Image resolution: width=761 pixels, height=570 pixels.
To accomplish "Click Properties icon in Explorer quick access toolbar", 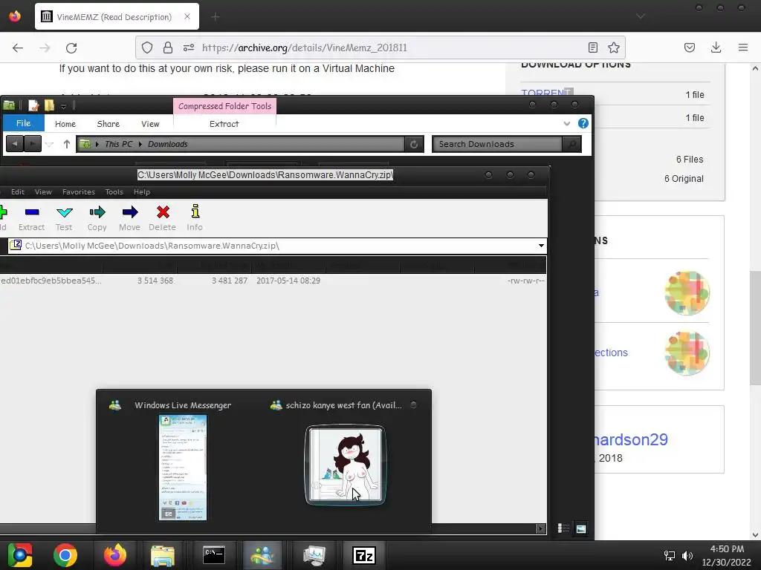I will pyautogui.click(x=33, y=105).
